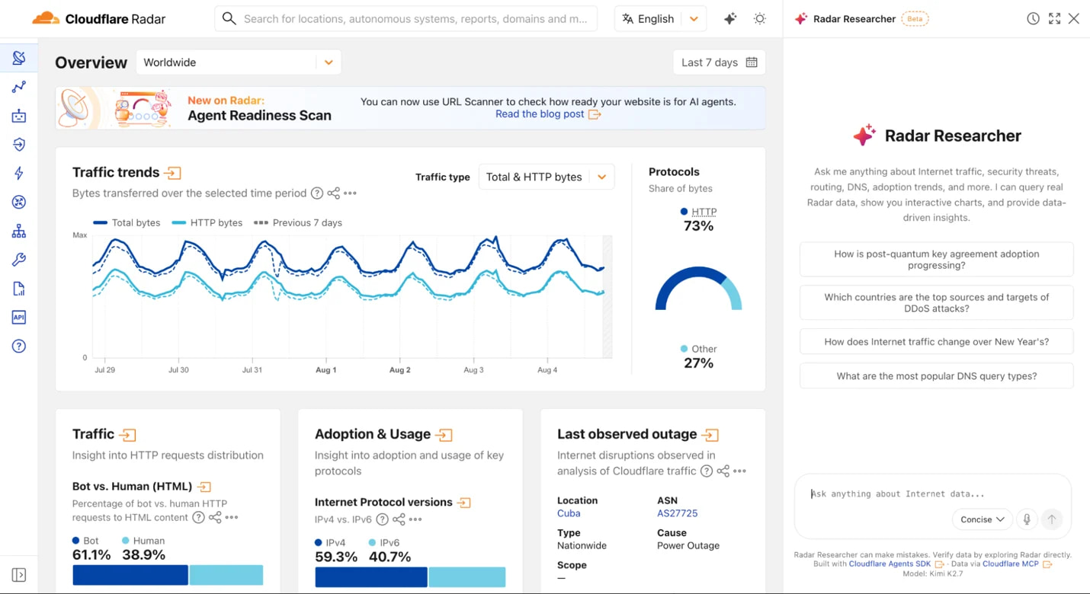Viewport: 1090px width, 594px height.
Task: Open the shield icon in the sidebar
Action: coord(19,145)
